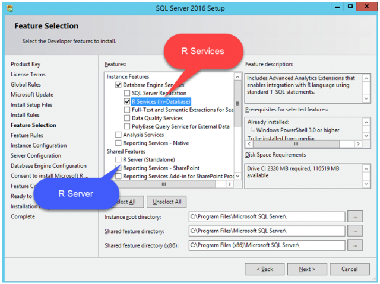Viewport: 380px width, 284px height.
Task: Click the Unselect All button
Action: (167, 202)
